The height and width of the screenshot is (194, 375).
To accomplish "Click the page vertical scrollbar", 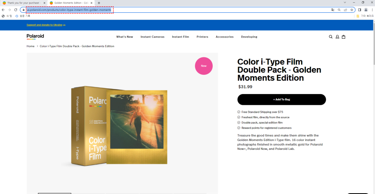I will coord(373,43).
